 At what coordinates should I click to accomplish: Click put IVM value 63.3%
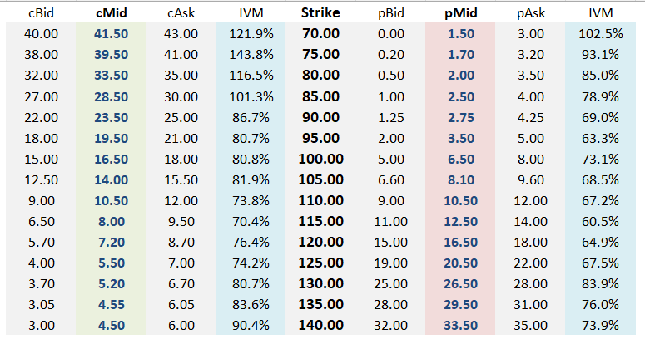click(x=601, y=138)
